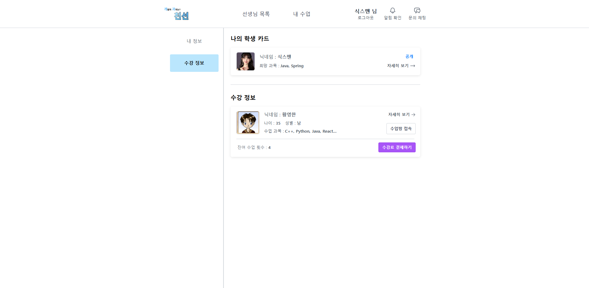Click the arrow beside student card 자세히 보기
Image resolution: width=589 pixels, height=288 pixels.
pos(413,66)
